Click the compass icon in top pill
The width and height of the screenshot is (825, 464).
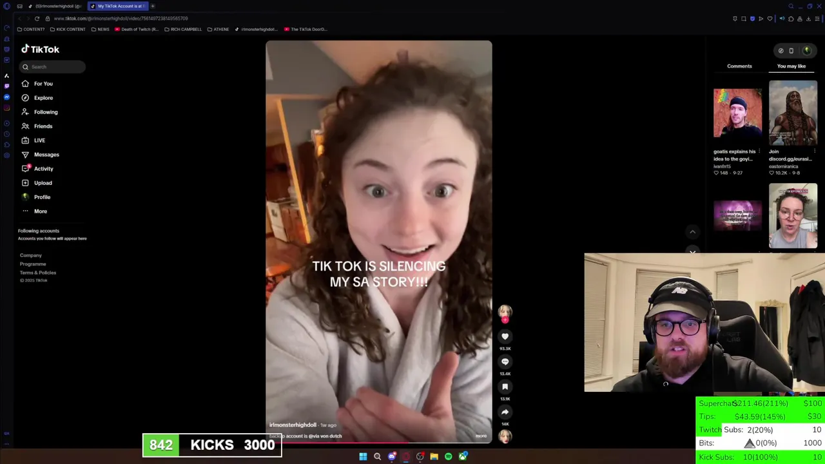[781, 50]
